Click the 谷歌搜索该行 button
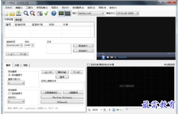Viewport: 178px width, 114px height. 51,92
